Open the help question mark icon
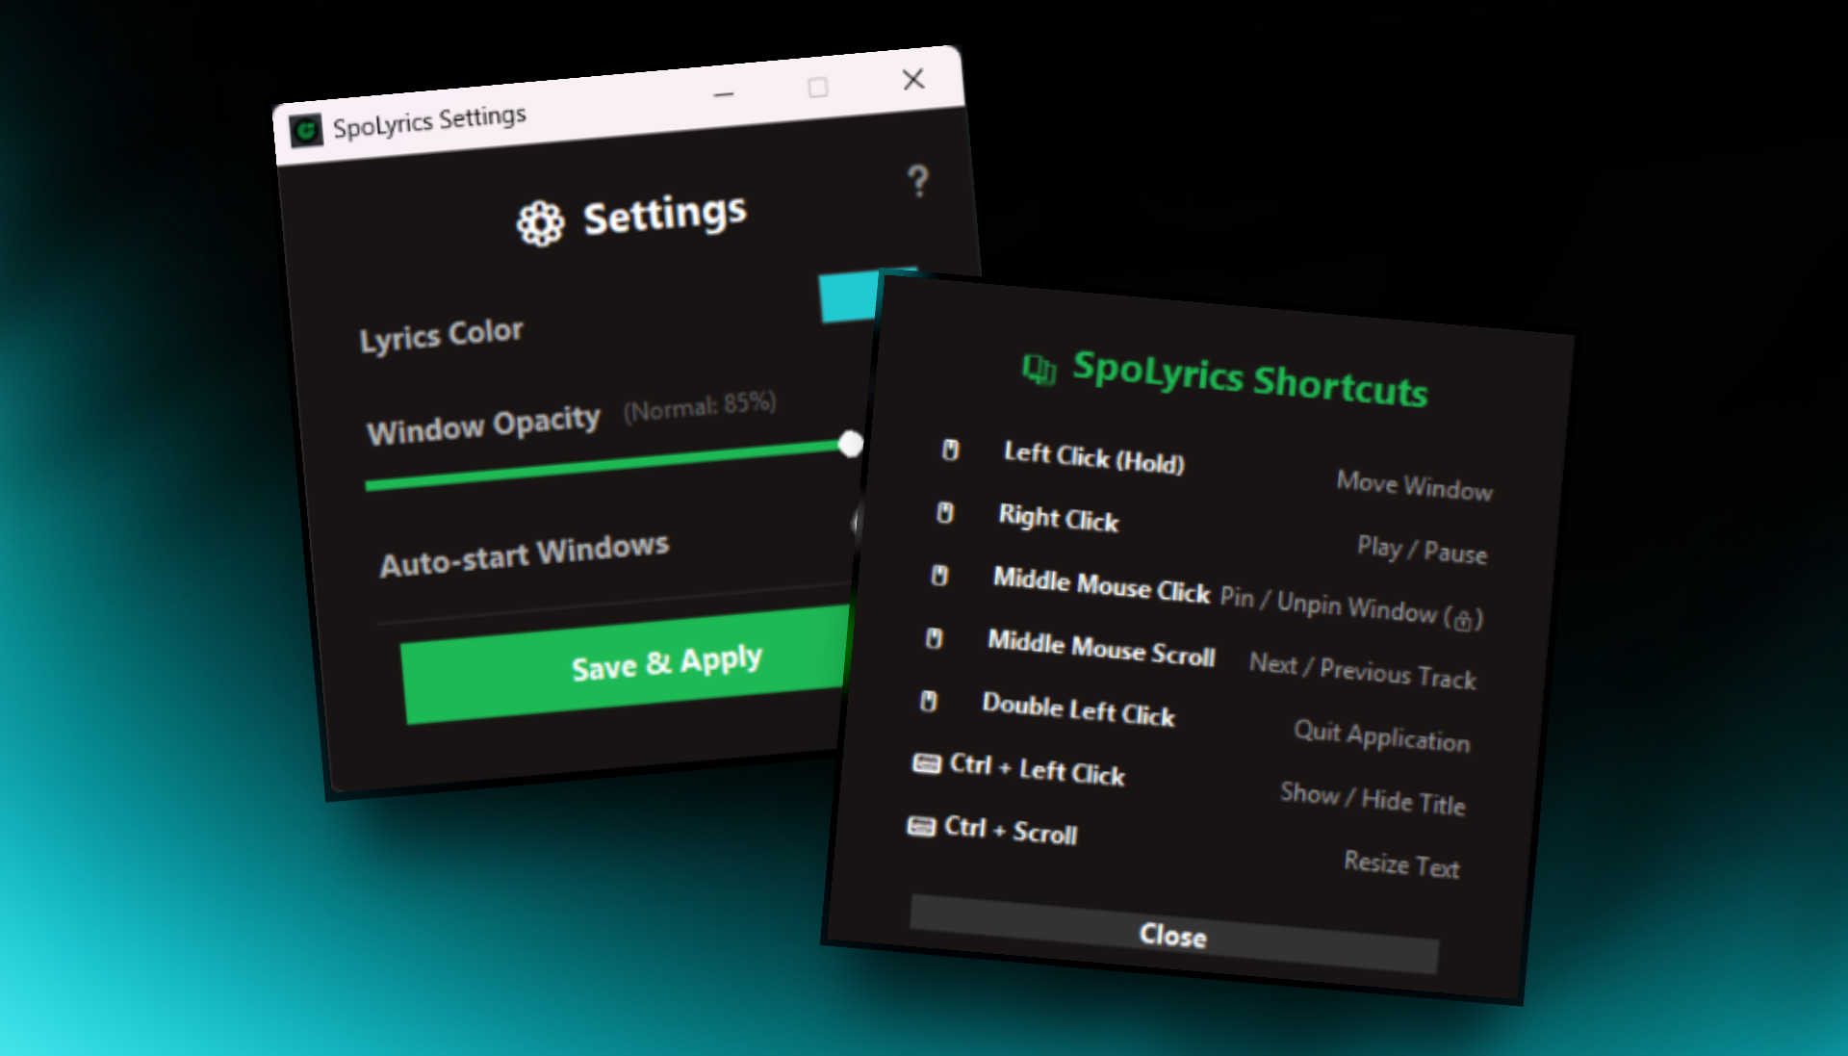1848x1056 pixels. (x=918, y=180)
